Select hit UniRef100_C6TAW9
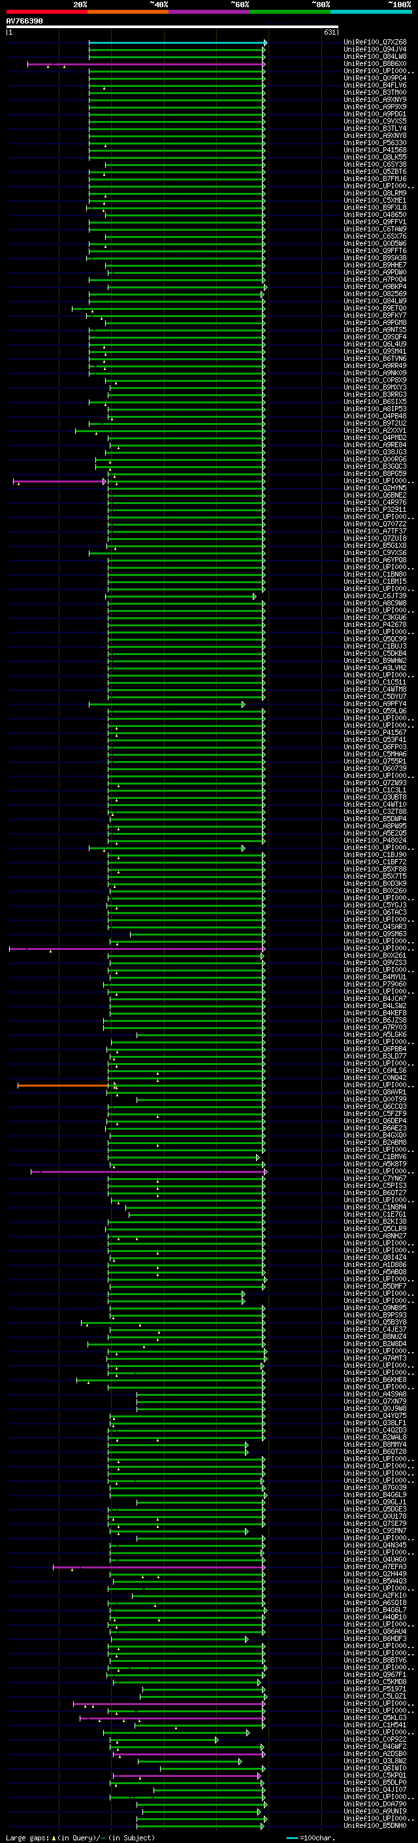Screen dimensions: 418x1843 click(x=375, y=229)
